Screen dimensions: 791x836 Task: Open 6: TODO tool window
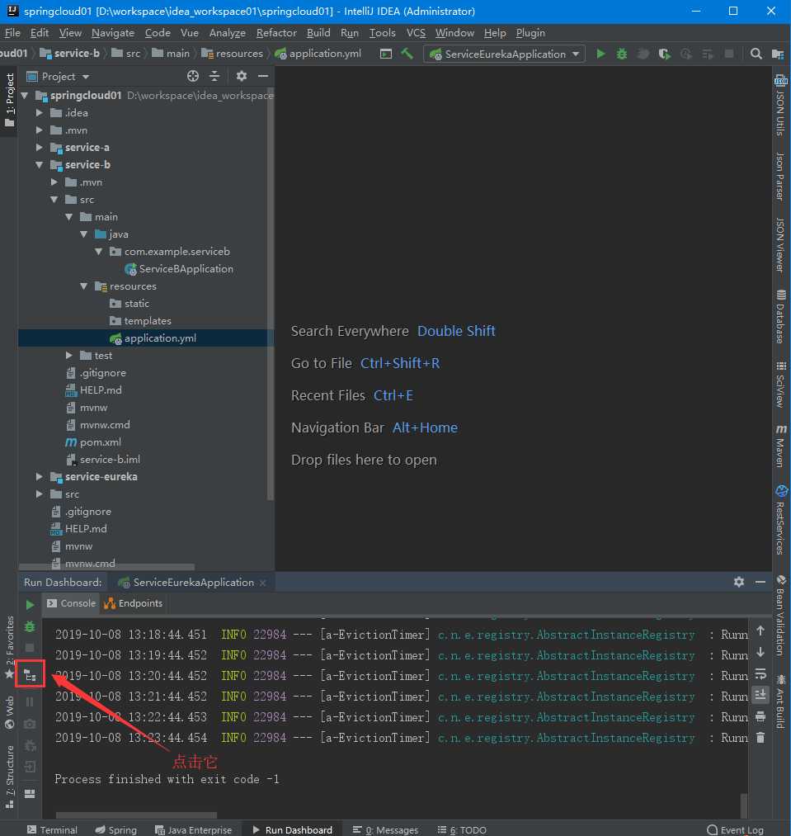[462, 829]
